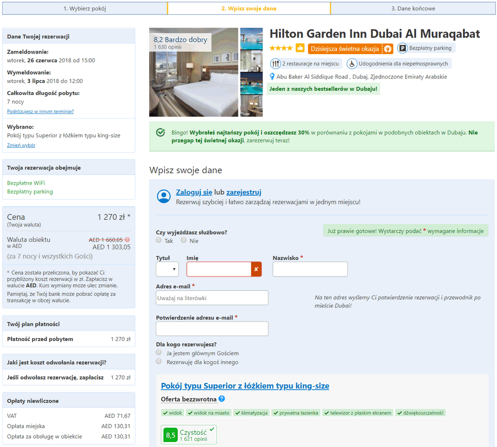Click the 8,2 Bardzo dobry review score
The width and height of the screenshot is (497, 447).
click(180, 42)
